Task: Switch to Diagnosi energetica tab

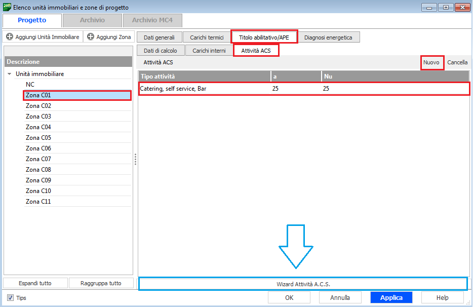Action: 328,37
